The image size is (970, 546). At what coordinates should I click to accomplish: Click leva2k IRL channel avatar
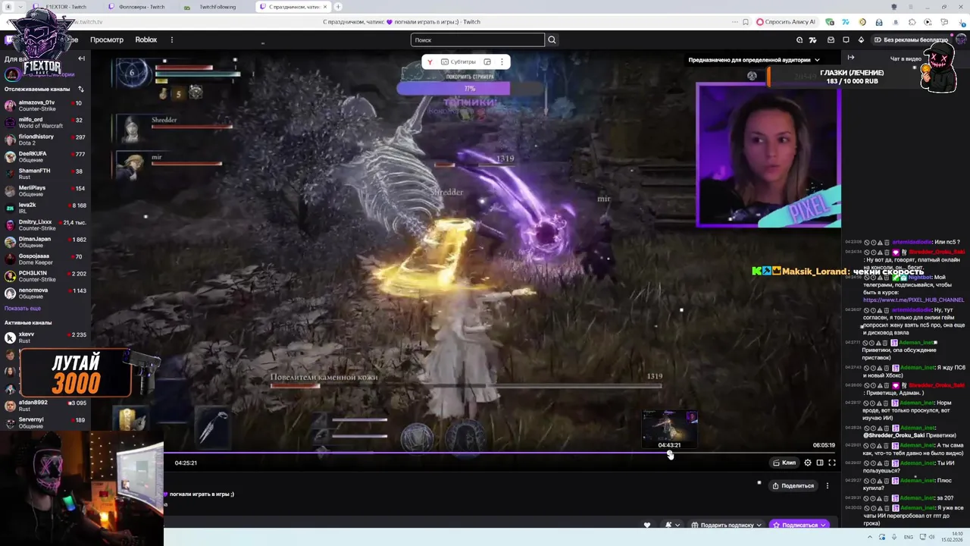pyautogui.click(x=10, y=208)
